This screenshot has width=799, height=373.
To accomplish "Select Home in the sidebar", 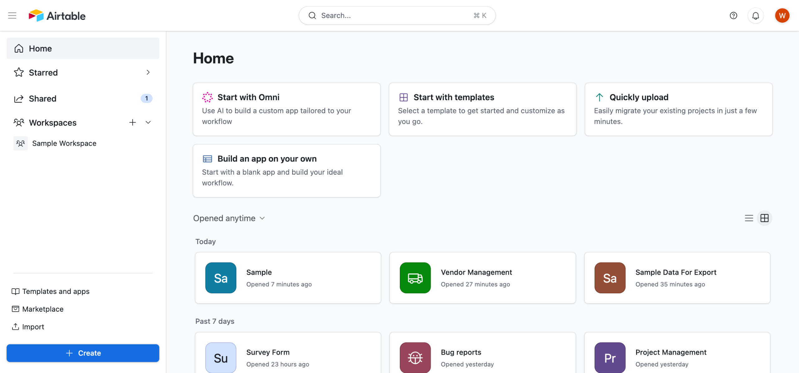I will point(40,48).
